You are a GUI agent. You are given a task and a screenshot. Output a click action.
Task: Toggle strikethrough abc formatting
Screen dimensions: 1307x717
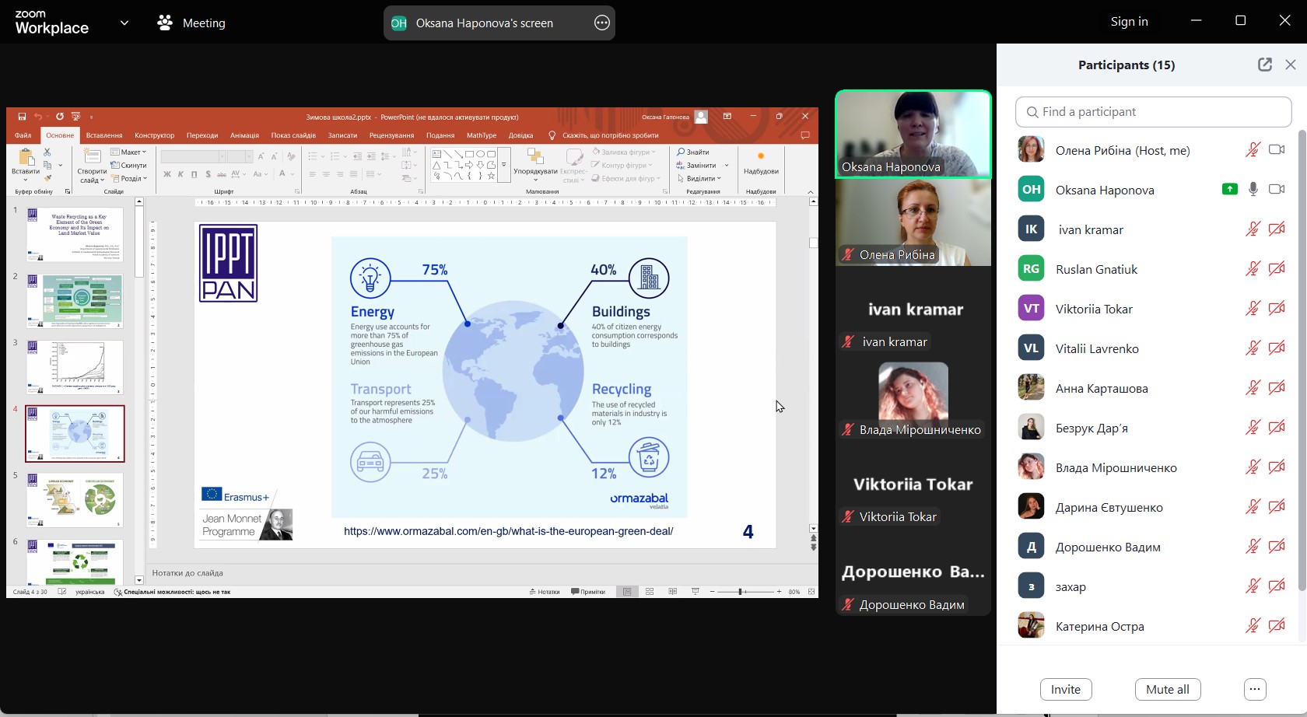click(x=222, y=174)
